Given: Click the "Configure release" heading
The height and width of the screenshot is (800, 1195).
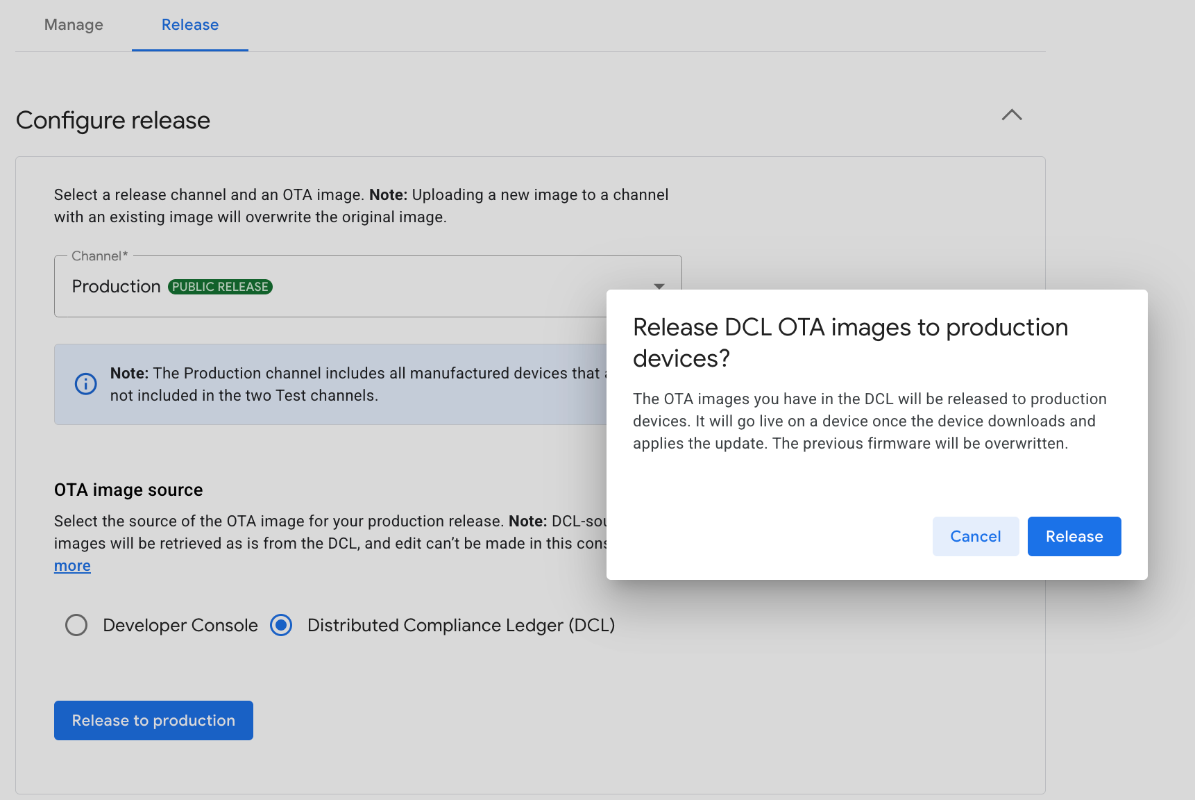Looking at the screenshot, I should click(113, 120).
